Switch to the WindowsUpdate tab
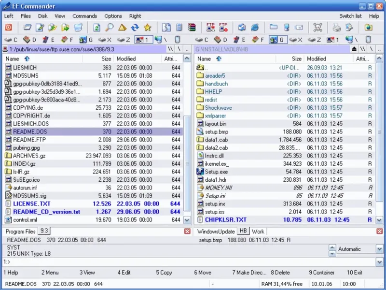This screenshot has height=290, width=386. (216, 232)
